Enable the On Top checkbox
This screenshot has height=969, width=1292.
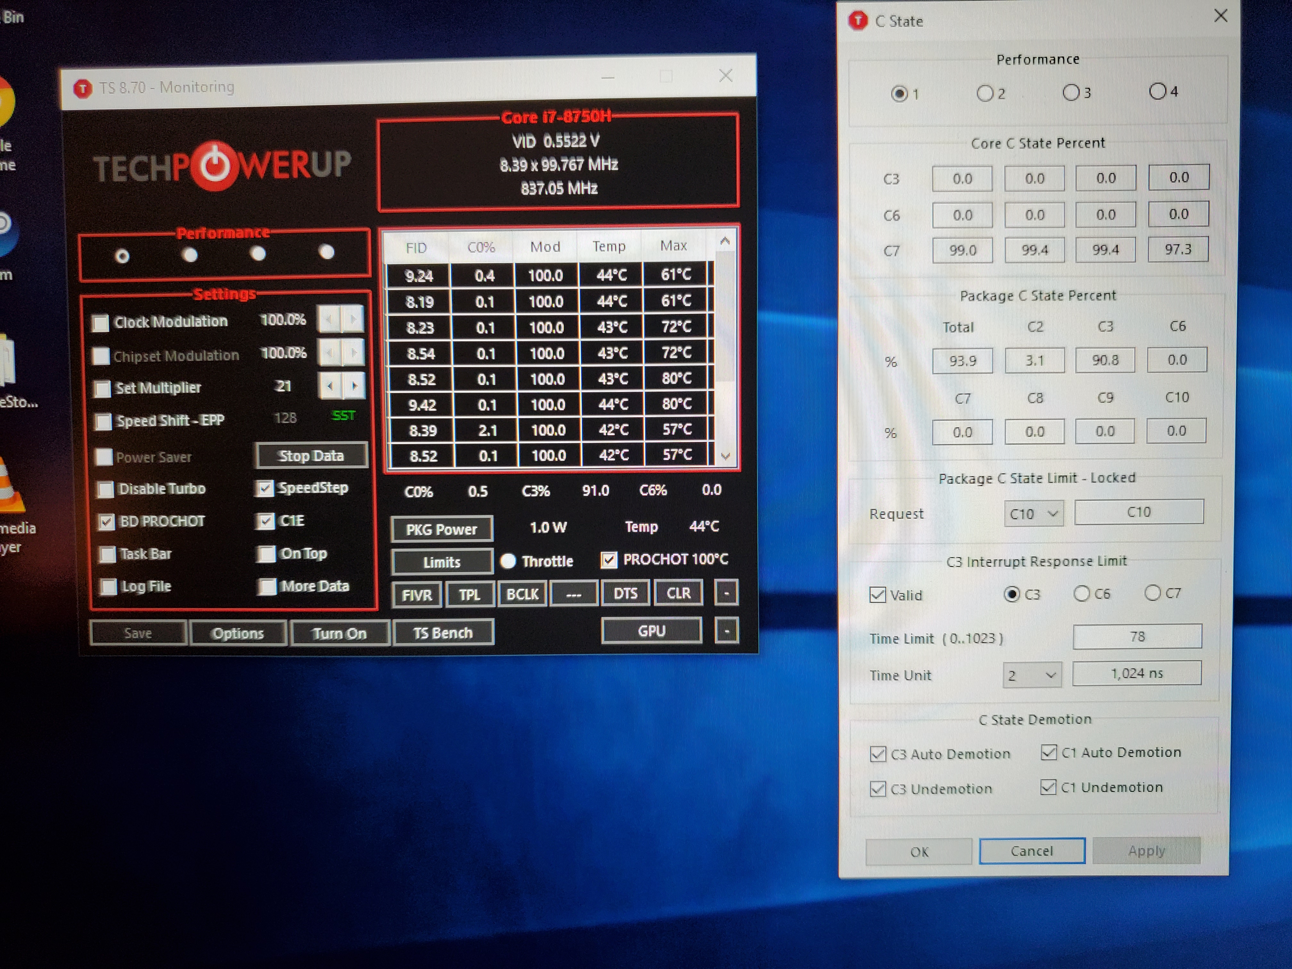(267, 554)
